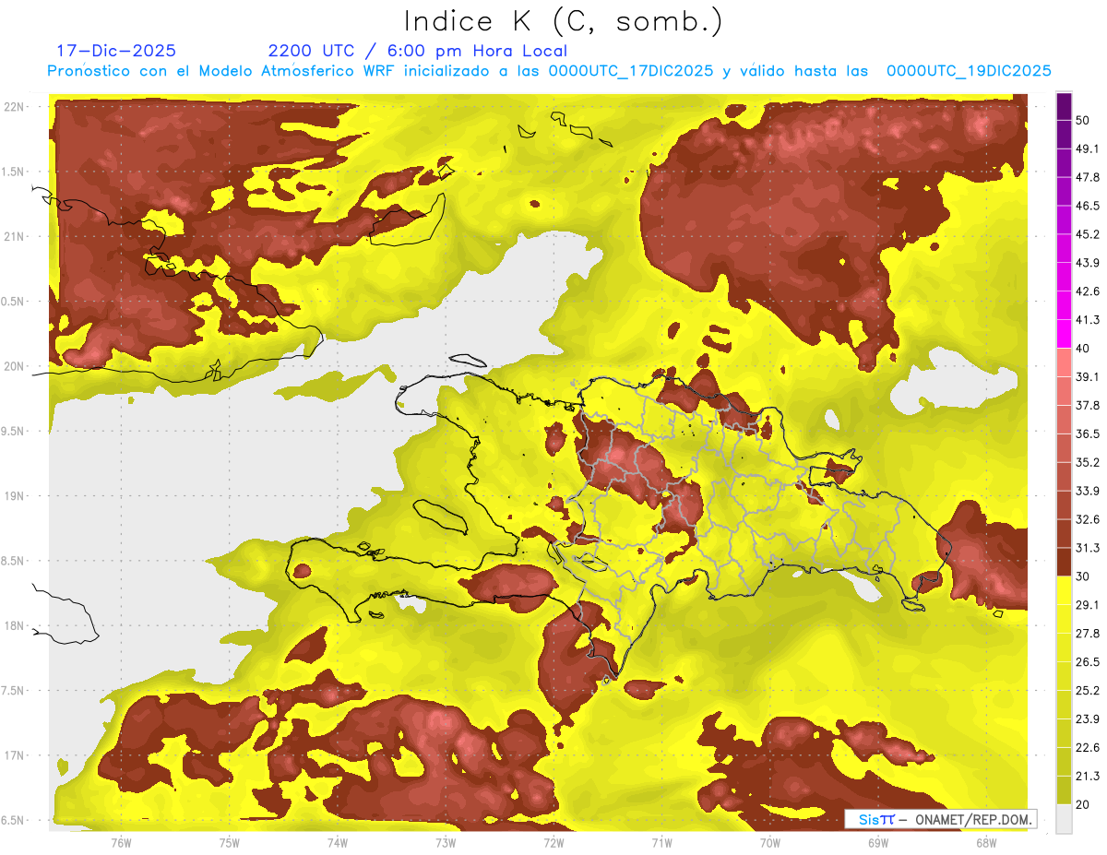Viewport: 1107px width, 855px height.
Task: Select the legend value "50"
Action: coord(1083,120)
